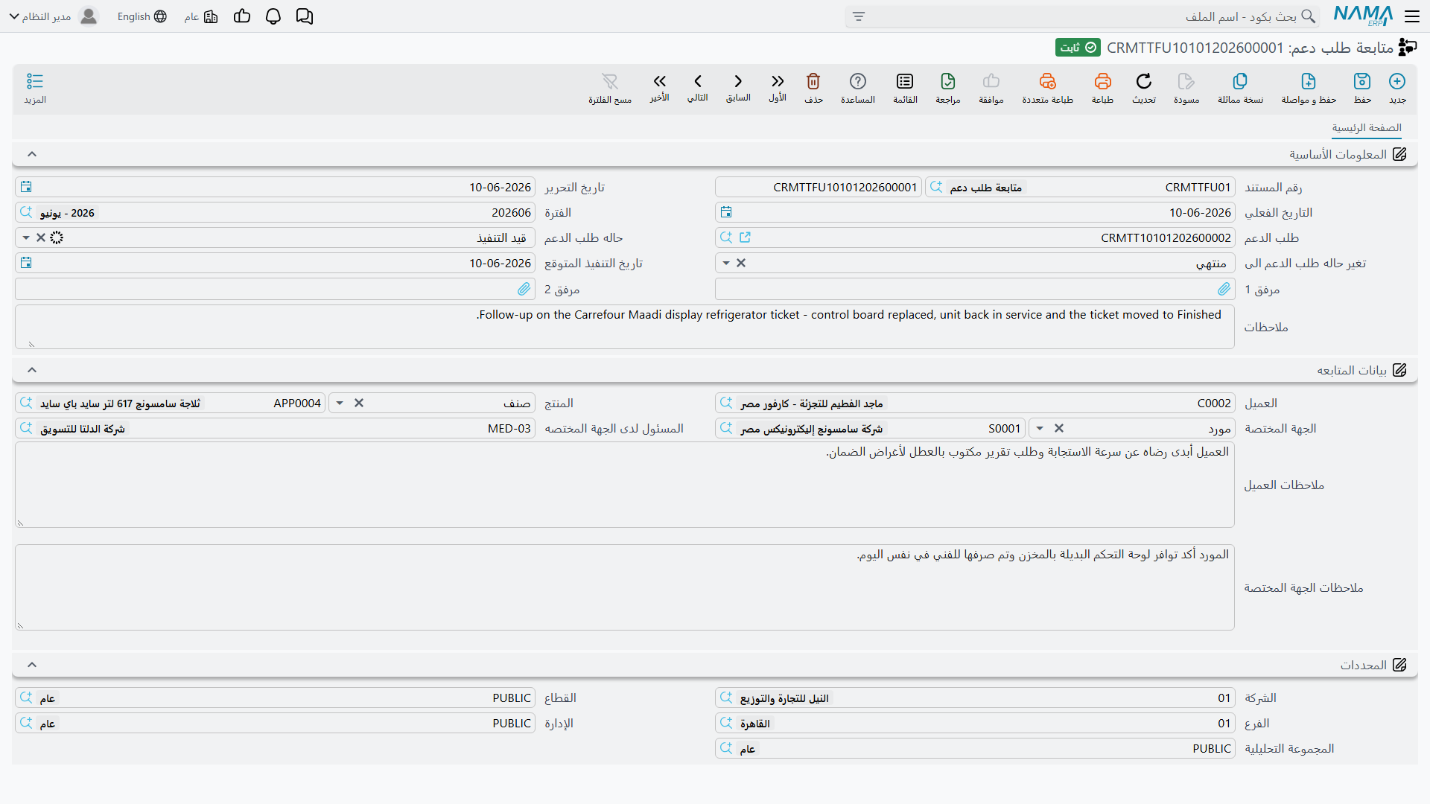Image resolution: width=1430 pixels, height=804 pixels.
Task: Open the القائمة (List) view icon
Action: coord(905,81)
